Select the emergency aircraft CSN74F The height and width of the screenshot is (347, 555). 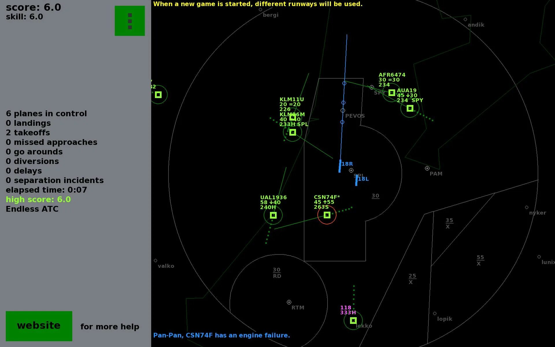click(x=327, y=215)
